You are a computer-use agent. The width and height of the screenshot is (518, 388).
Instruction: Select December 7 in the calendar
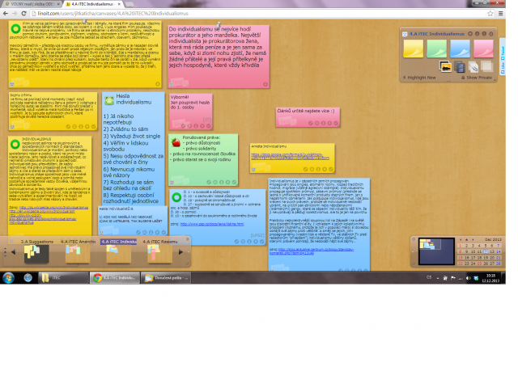tap(499, 246)
